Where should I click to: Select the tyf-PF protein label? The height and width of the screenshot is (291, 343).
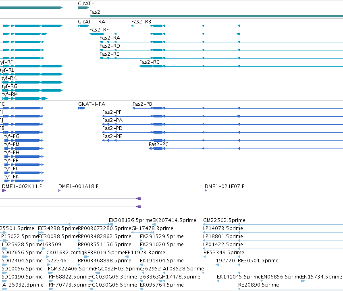tap(11, 161)
